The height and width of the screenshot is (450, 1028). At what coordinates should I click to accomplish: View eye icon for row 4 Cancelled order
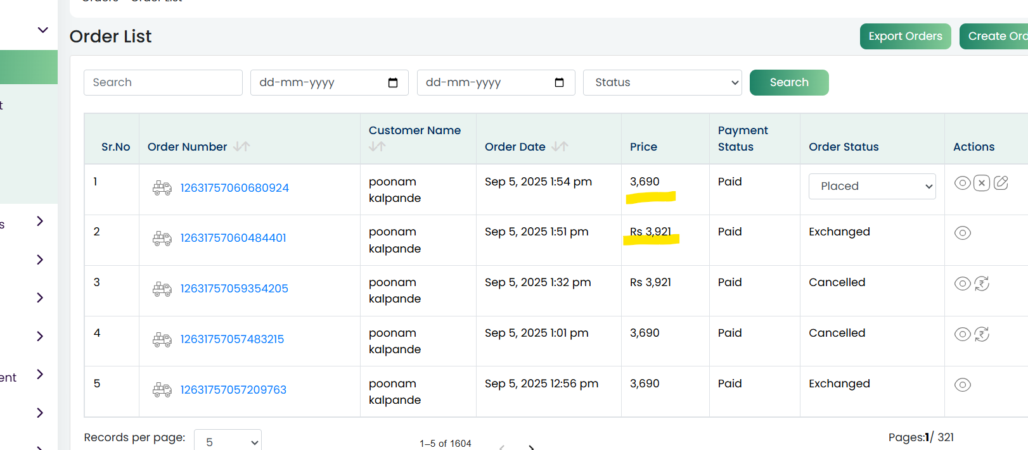coord(963,334)
